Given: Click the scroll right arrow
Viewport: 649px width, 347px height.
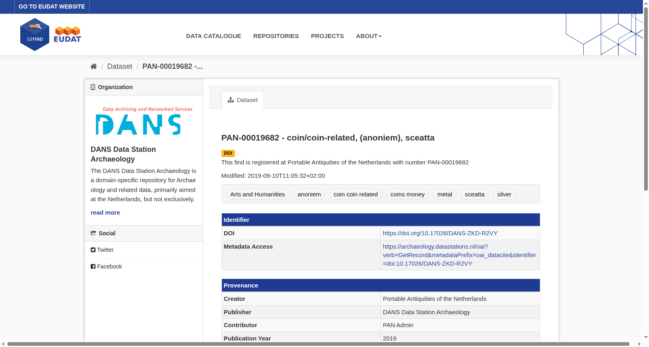Looking at the screenshot, I should 639,344.
